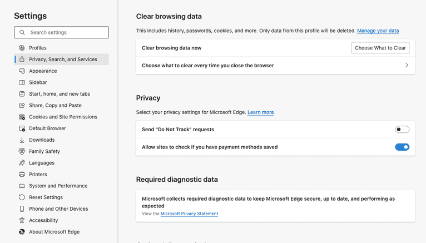
Task: Open Cookies and Site Permissions settings
Action: coord(63,117)
